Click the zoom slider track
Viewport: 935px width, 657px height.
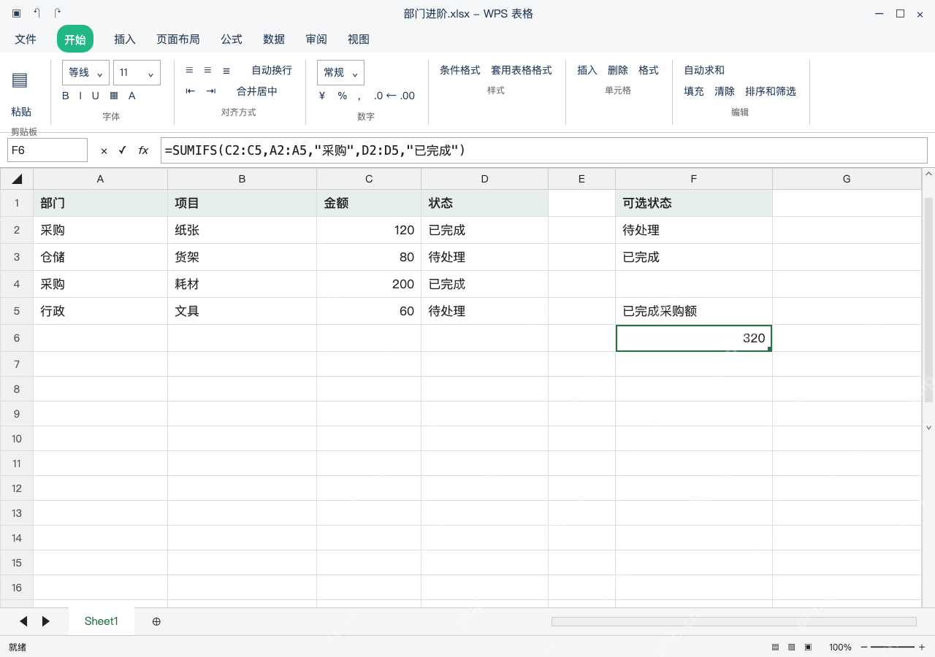coord(893,648)
